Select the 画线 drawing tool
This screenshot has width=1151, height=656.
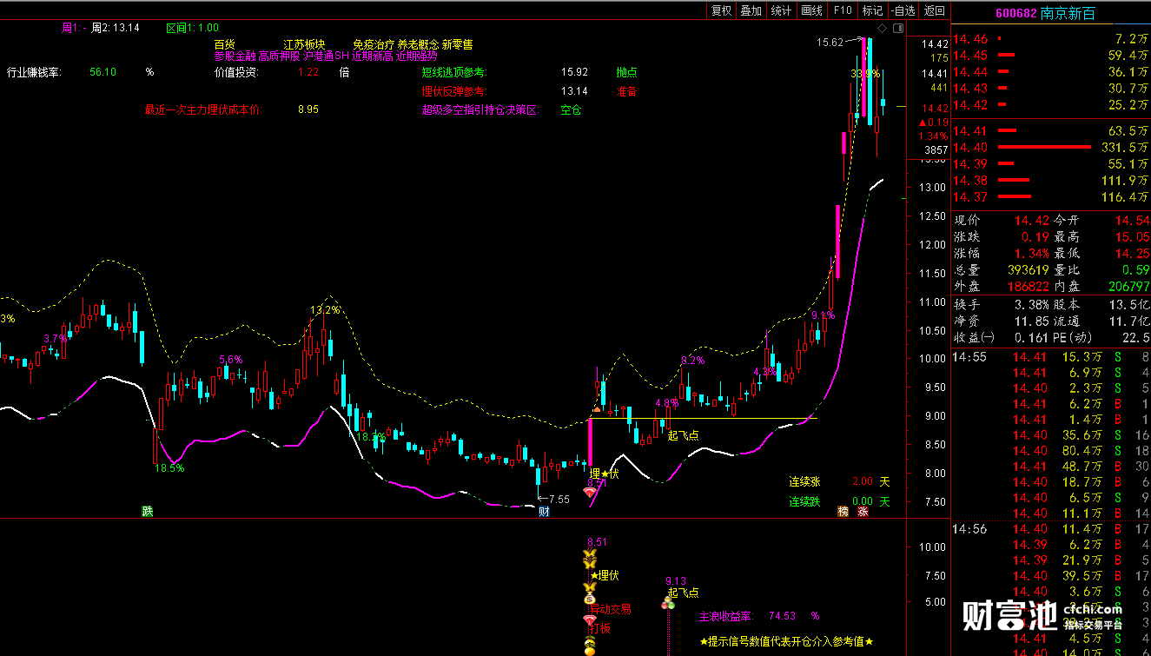811,10
